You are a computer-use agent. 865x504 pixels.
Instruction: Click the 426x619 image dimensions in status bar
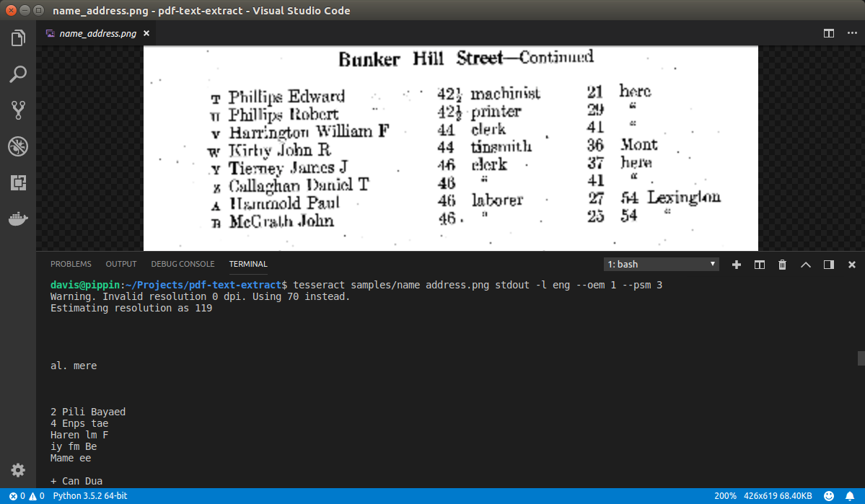pos(762,496)
